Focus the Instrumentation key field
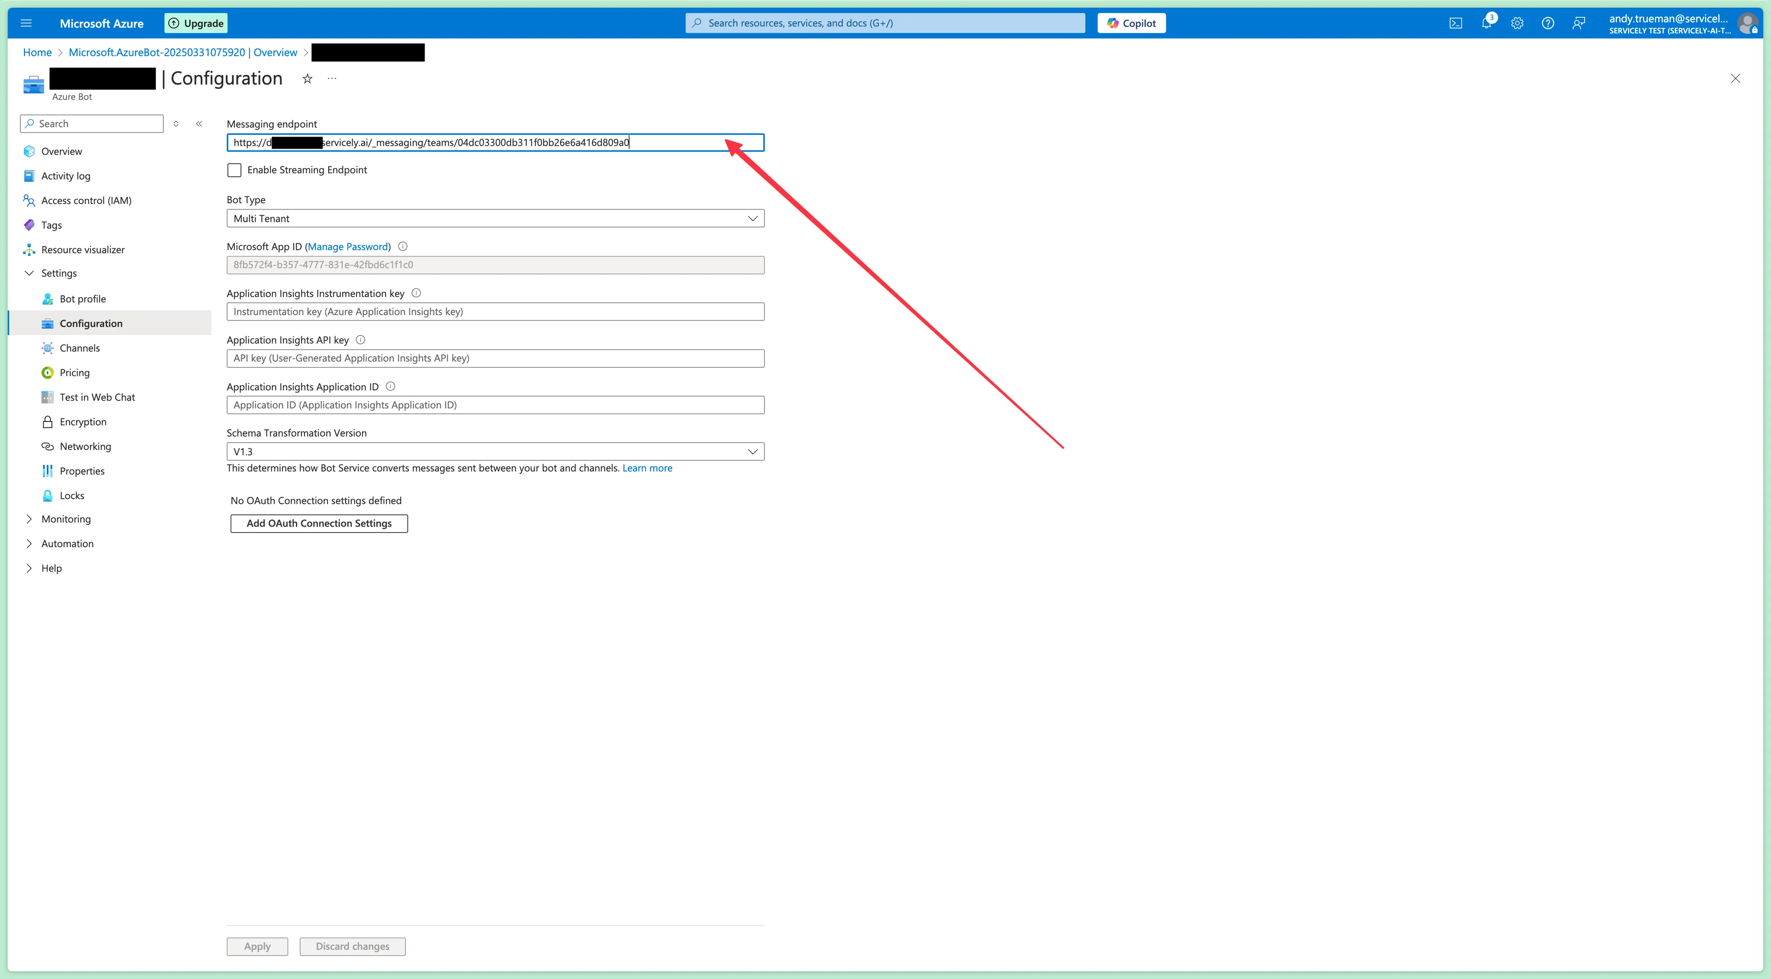This screenshot has height=979, width=1771. pos(495,312)
